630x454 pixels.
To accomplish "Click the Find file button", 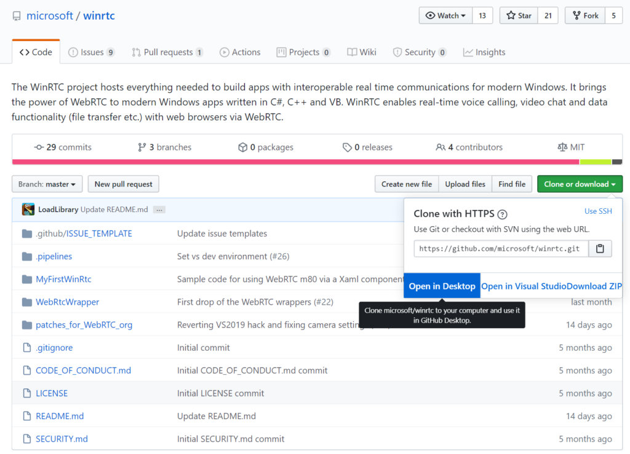I will tap(512, 184).
